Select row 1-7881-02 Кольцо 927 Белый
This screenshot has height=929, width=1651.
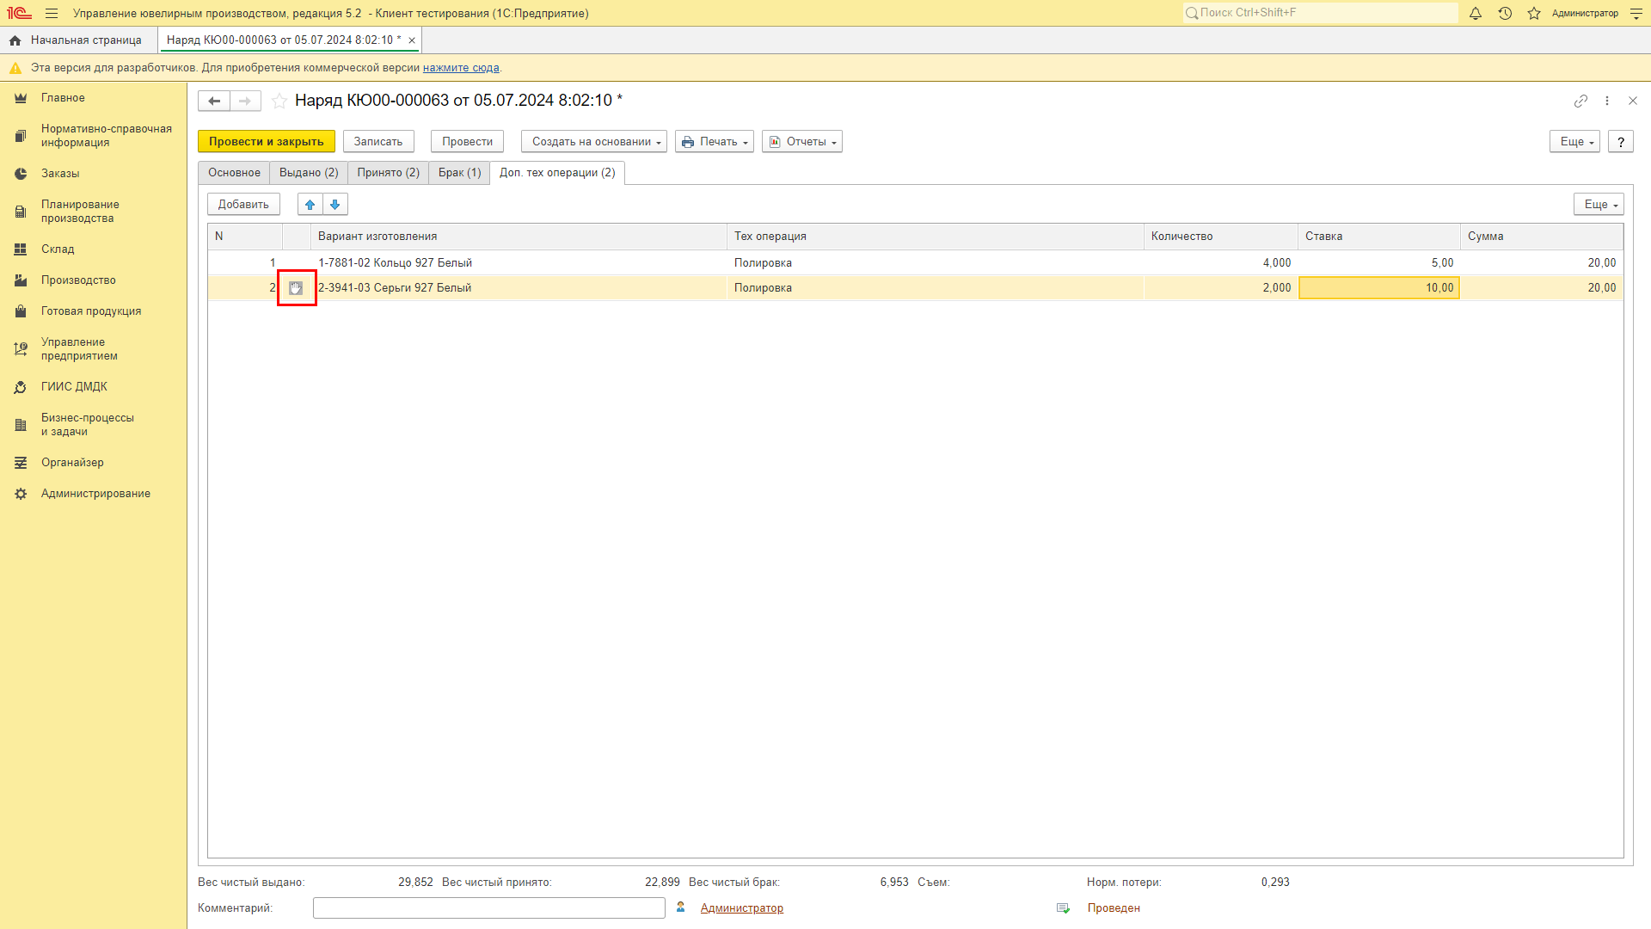coord(519,263)
